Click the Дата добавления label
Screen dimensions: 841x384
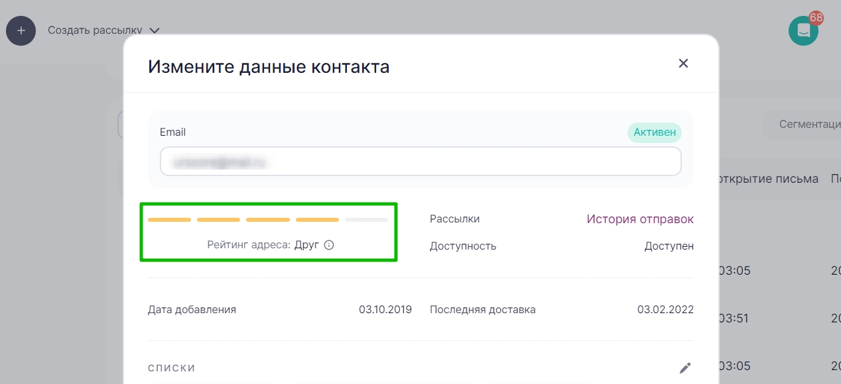[192, 309]
